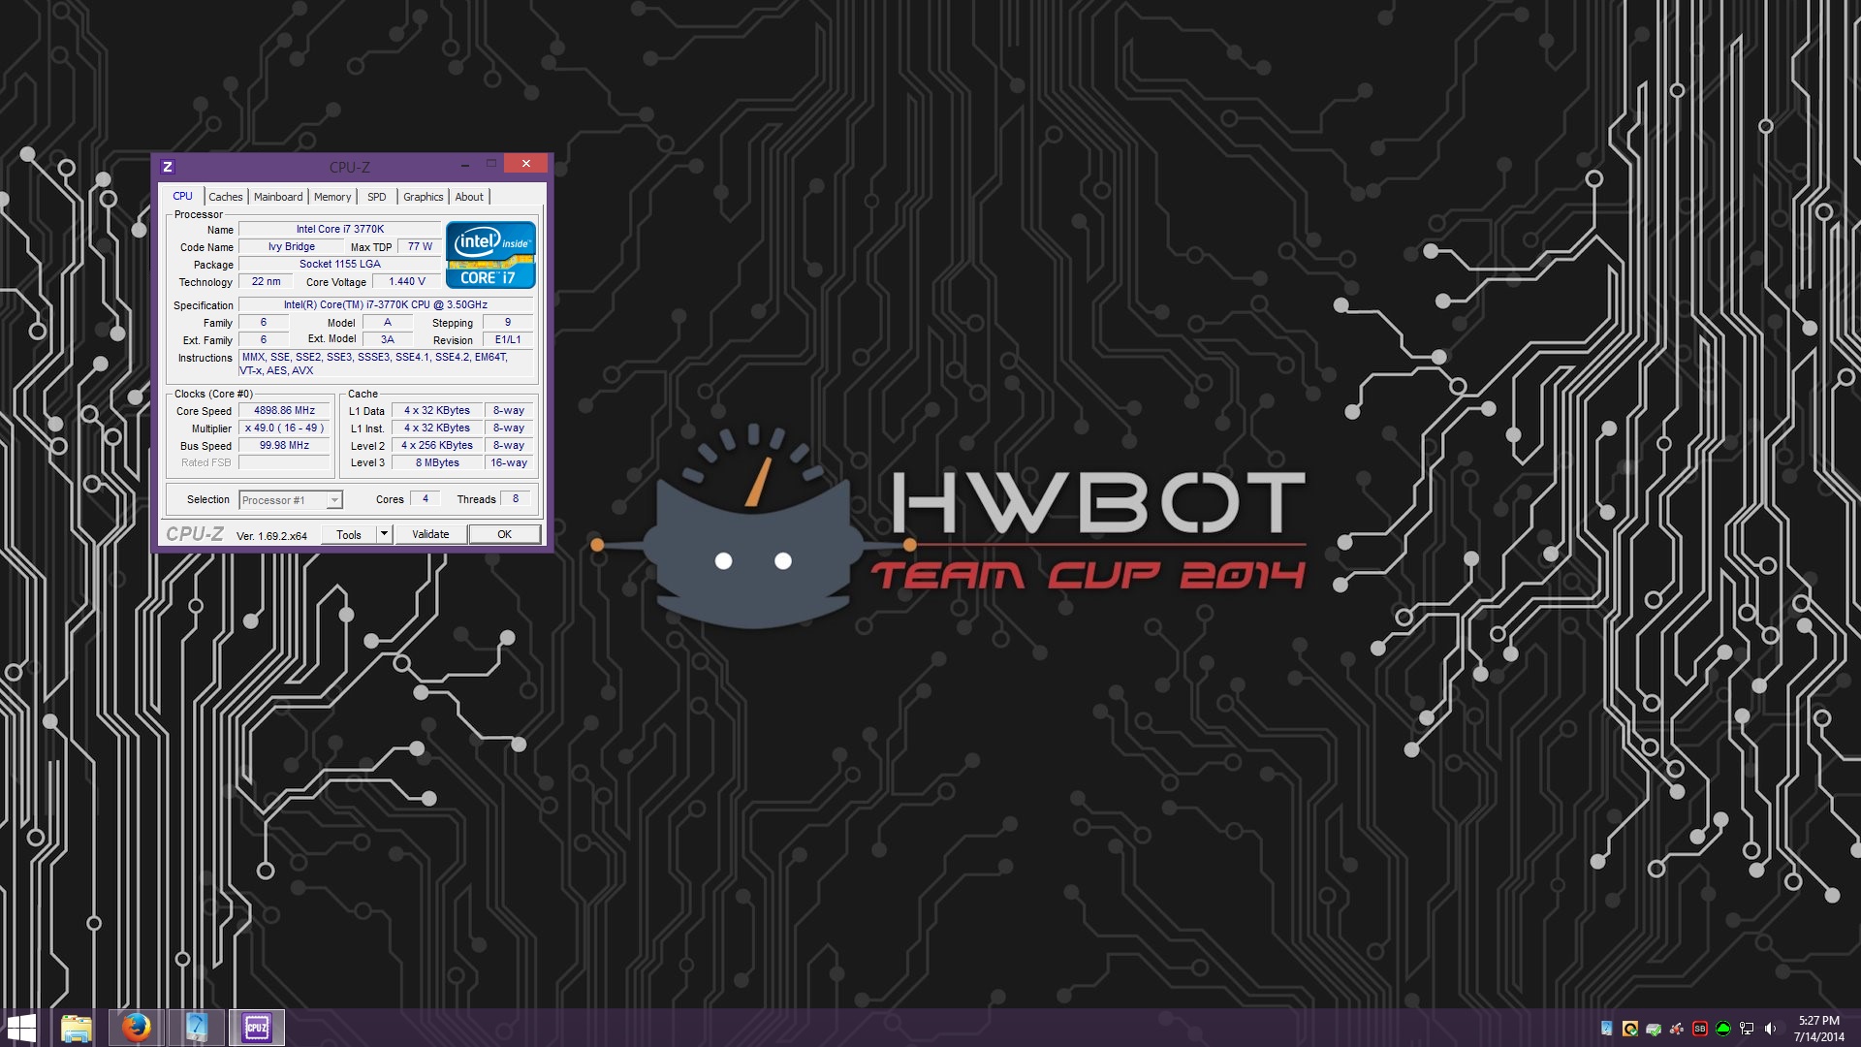Click the L1 Data value '4 x 32 KBytes'
Image resolution: width=1861 pixels, height=1047 pixels.
tap(436, 411)
